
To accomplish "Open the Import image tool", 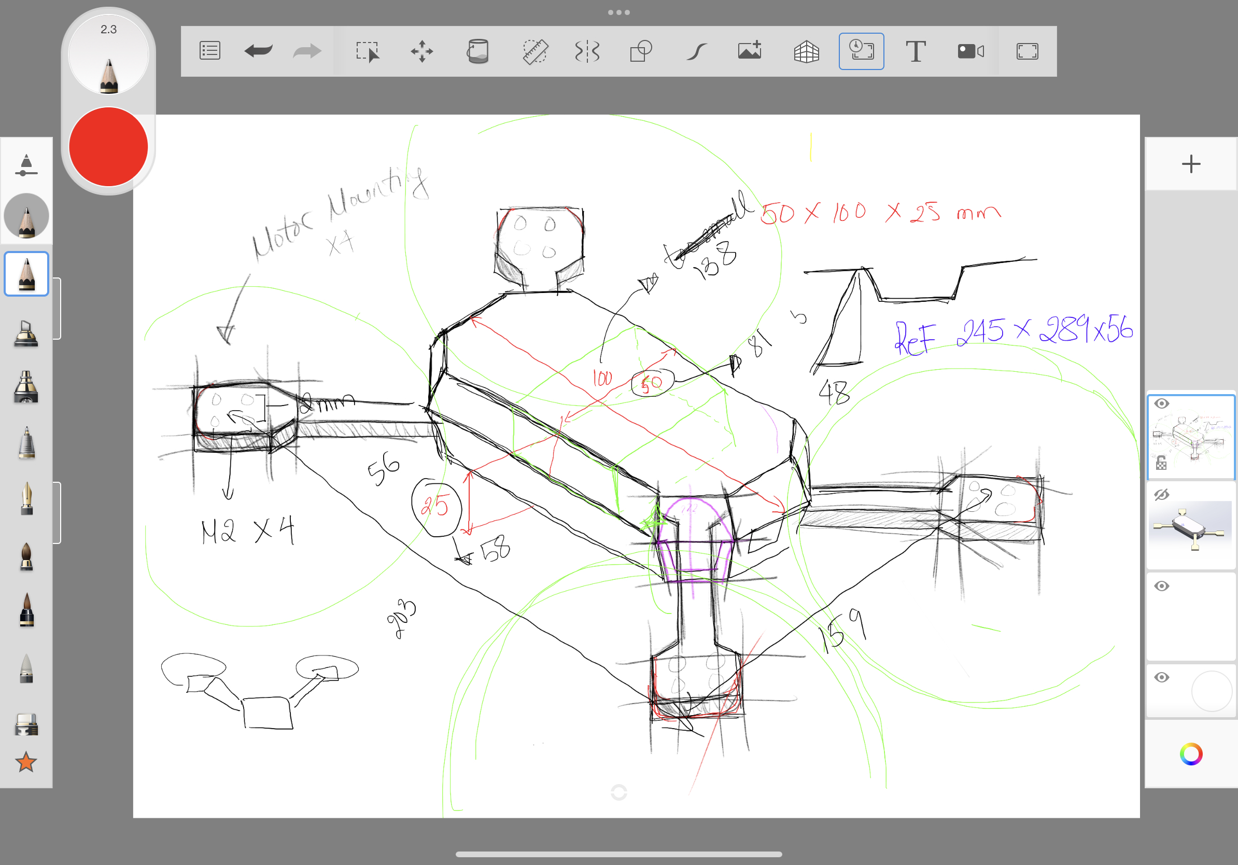I will [x=750, y=51].
